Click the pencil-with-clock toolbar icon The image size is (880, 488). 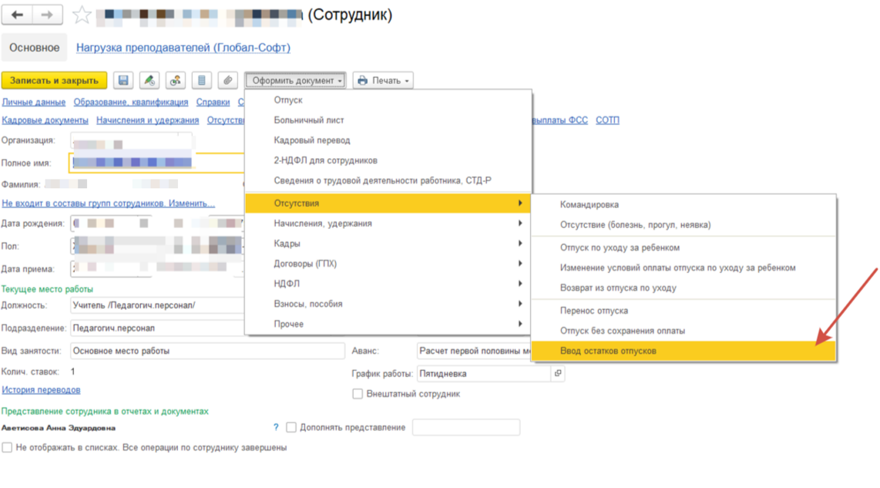coord(149,80)
